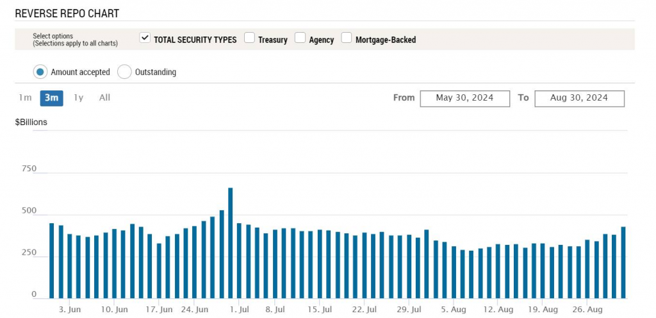Screen dimensions: 656x318
Task: Enable the Treasury checkbox
Action: [250, 38]
